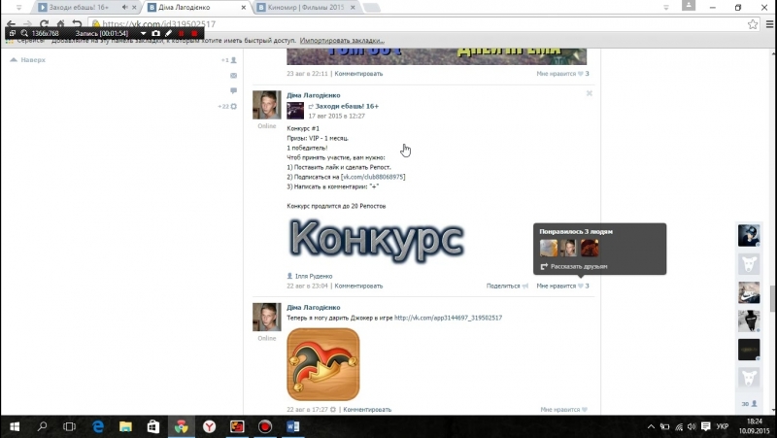Open the reposted group's small avatar
Screen dimensions: 777x438
point(295,111)
